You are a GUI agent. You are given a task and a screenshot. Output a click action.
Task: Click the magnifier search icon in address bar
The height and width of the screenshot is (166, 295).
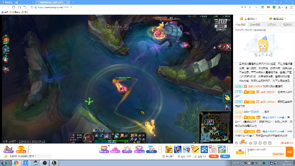tap(242, 7)
